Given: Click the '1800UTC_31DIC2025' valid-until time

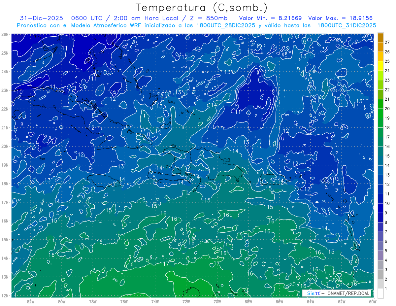Looking at the screenshot, I should (346, 25).
